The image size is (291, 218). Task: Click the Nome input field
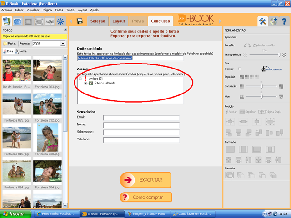(x=141, y=125)
